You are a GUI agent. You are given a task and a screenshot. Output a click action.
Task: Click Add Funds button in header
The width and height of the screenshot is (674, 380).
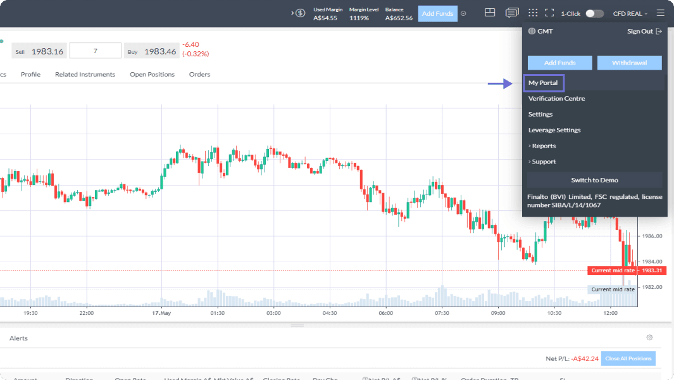(437, 13)
